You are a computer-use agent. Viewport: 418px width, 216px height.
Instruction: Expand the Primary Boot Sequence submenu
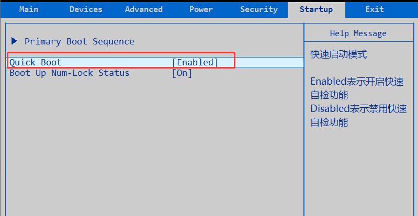tap(79, 41)
